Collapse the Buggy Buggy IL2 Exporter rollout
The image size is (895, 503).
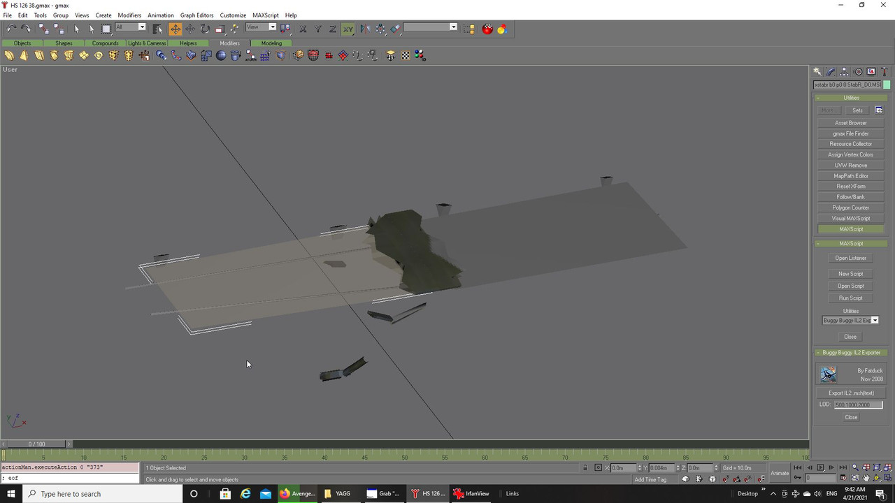click(x=851, y=352)
